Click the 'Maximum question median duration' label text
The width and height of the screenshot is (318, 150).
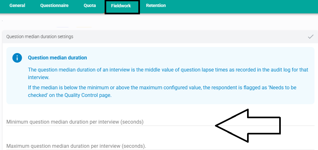(x=76, y=146)
